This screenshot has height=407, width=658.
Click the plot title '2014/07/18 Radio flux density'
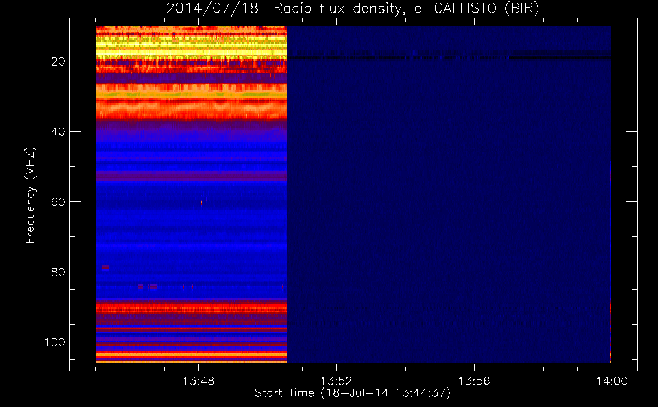353,9
